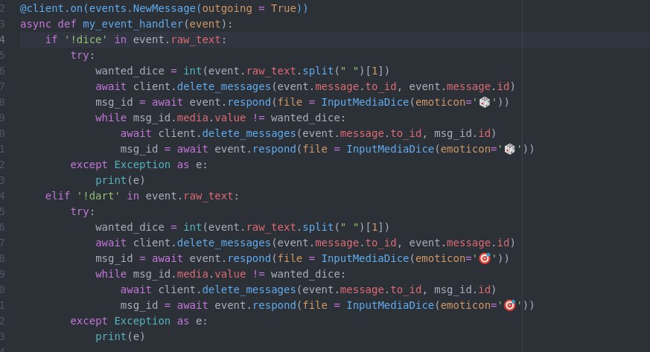Select the 'True' value in the decorator
The height and width of the screenshot is (352, 650).
pyautogui.click(x=283, y=8)
